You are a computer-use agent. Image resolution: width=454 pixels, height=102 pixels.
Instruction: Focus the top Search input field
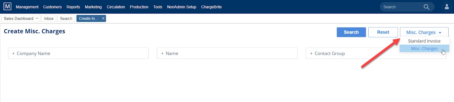[x=402, y=7]
